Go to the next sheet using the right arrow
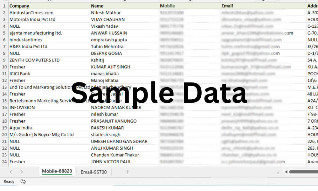The image size is (318, 191). click(22, 172)
